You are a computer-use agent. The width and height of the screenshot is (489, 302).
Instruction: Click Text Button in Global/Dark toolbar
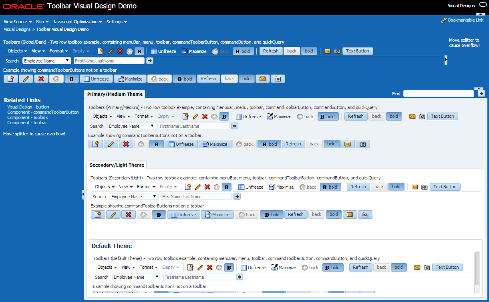(358, 51)
